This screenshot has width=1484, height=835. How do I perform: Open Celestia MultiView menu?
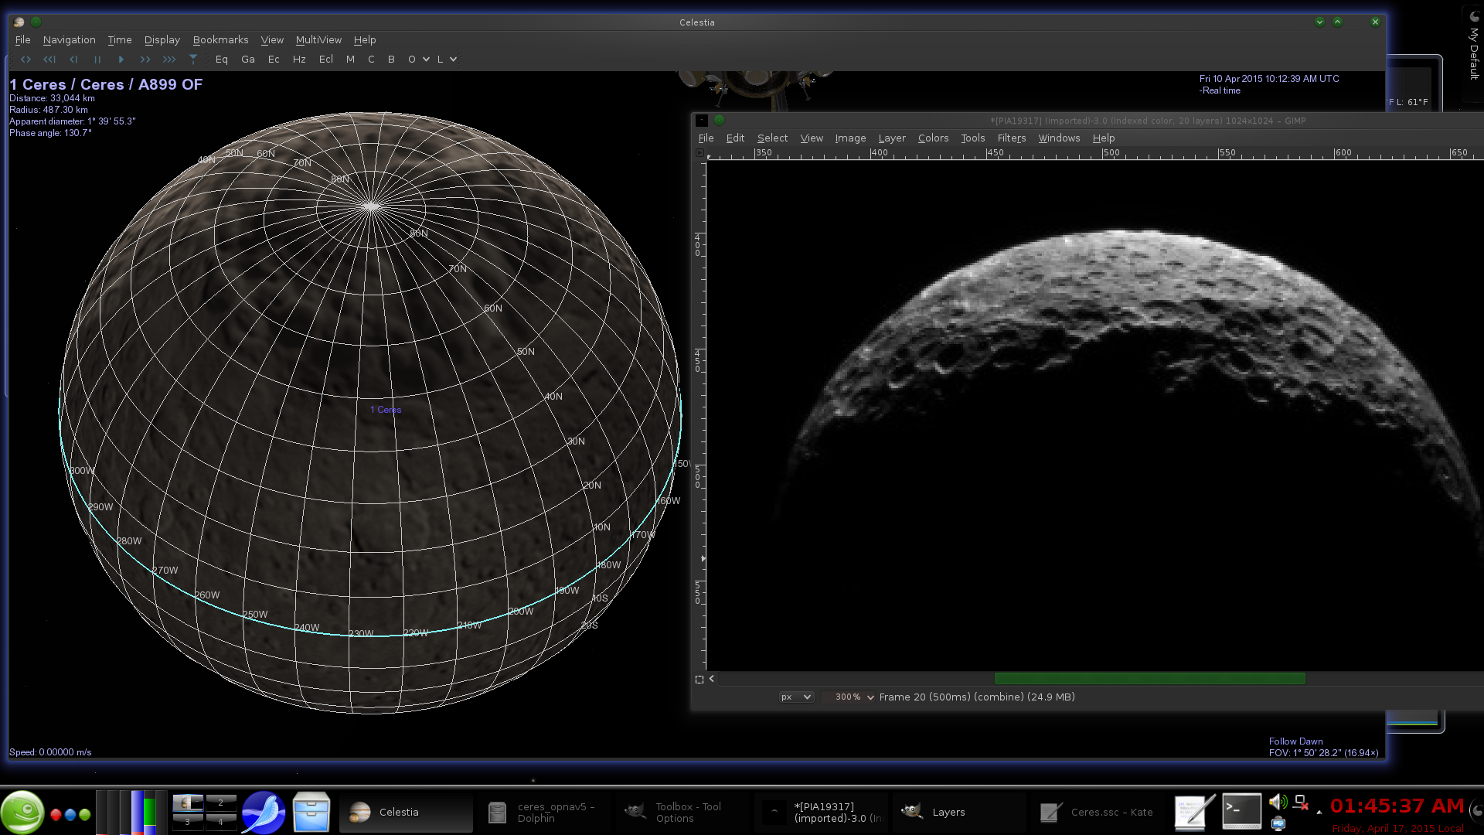(x=318, y=40)
